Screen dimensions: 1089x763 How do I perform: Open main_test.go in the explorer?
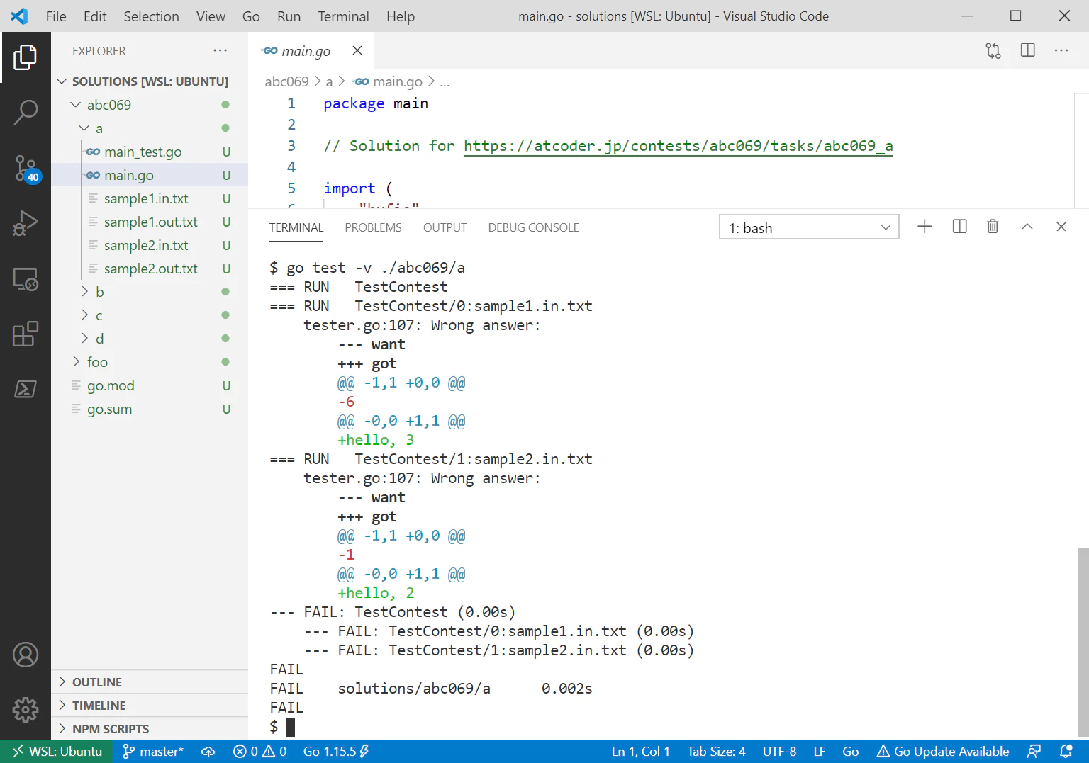(x=143, y=152)
